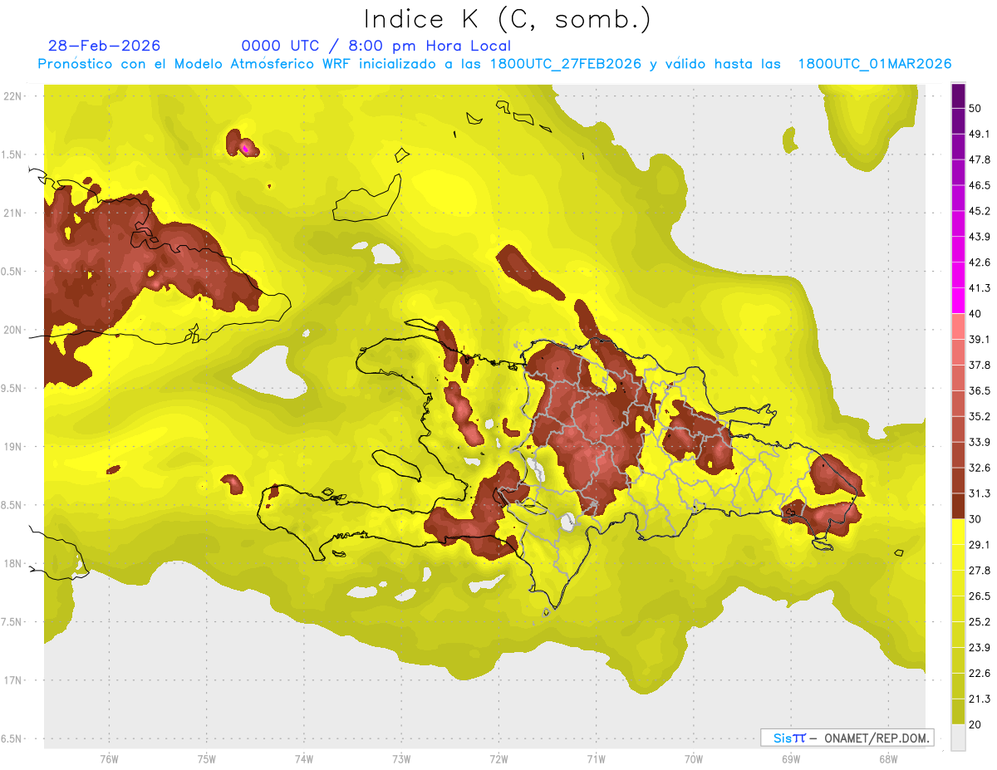Click the "22N" latitude label

click(x=12, y=96)
